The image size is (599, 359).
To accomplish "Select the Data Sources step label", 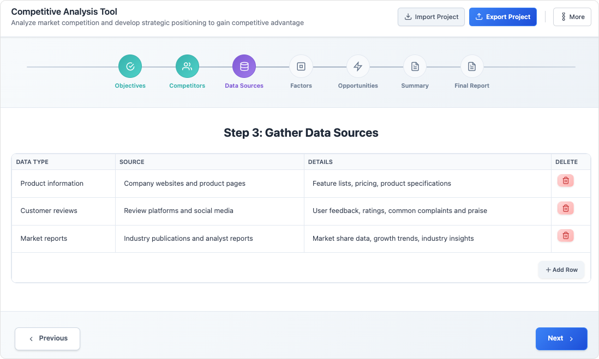I will click(244, 86).
